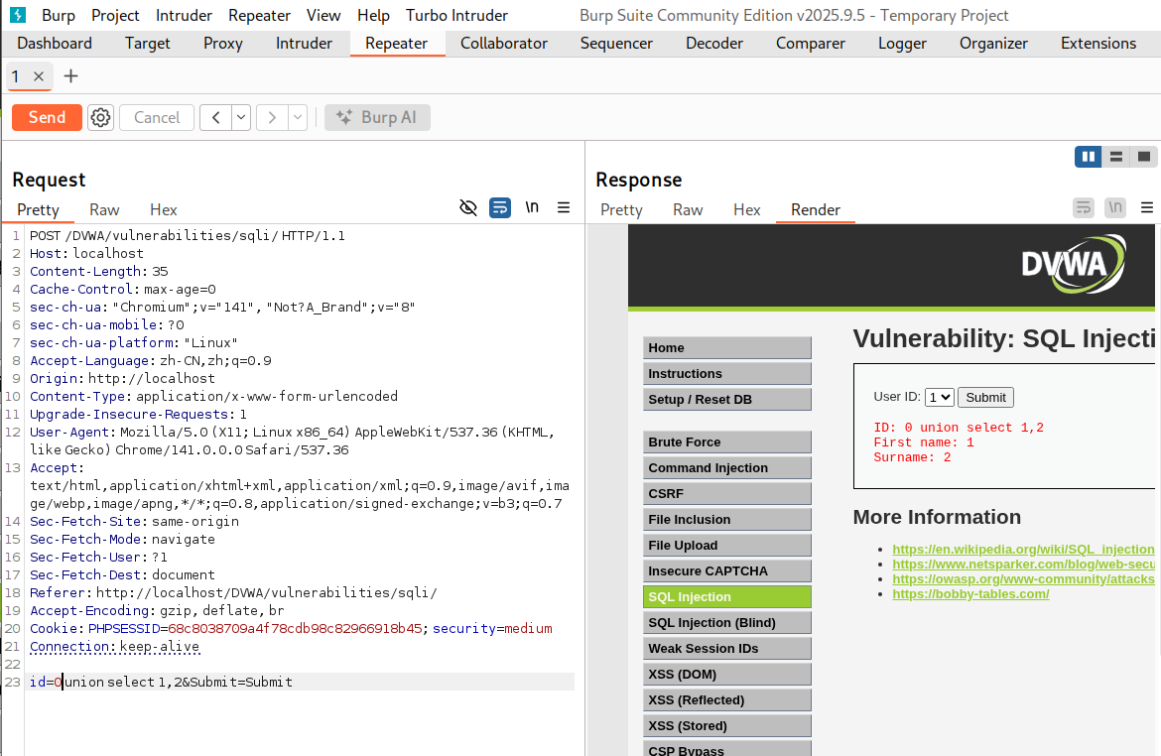Screen dimensions: 1161x756
Task: Click the DVWA Submit button
Action: (985, 398)
